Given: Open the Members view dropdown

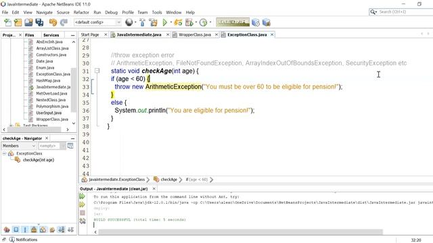Looking at the screenshot, I should click(x=19, y=146).
